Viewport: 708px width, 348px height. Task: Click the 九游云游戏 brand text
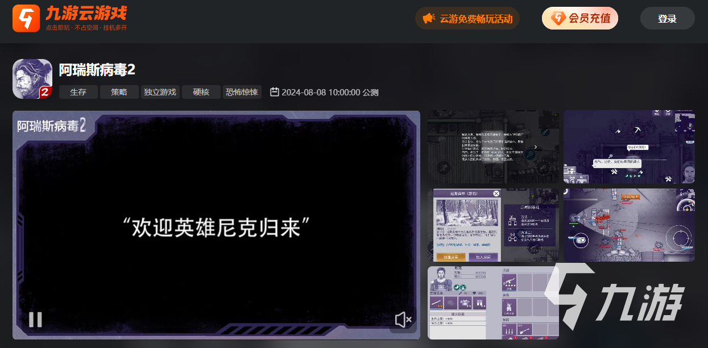coord(86,13)
